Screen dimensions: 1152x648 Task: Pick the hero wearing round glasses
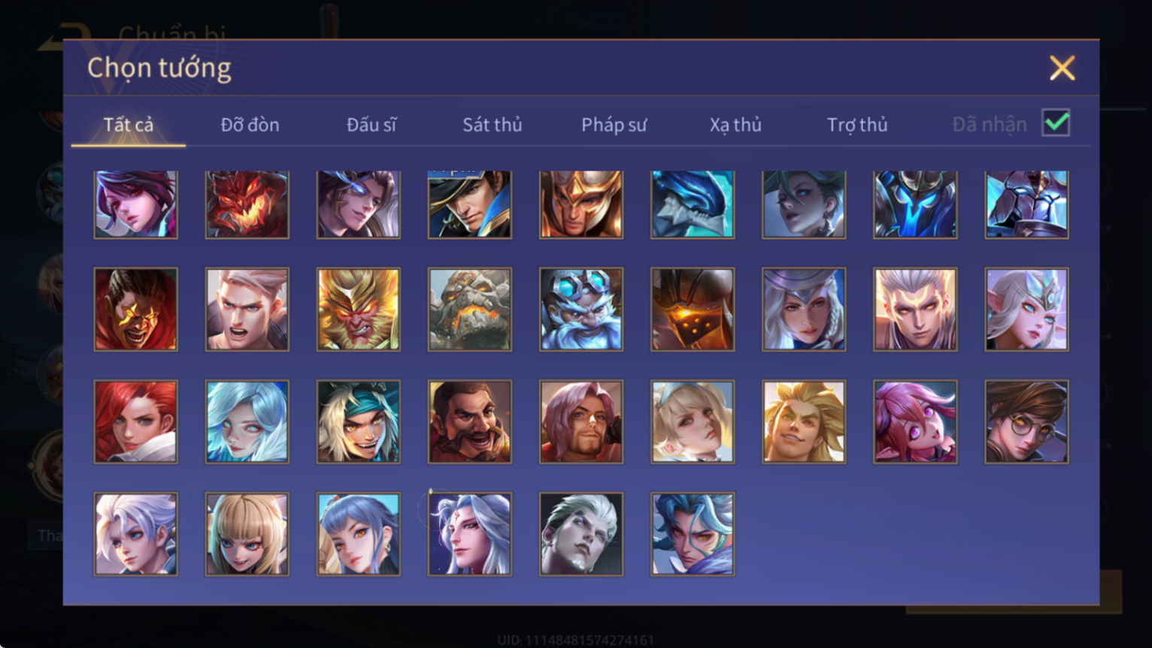(1026, 422)
